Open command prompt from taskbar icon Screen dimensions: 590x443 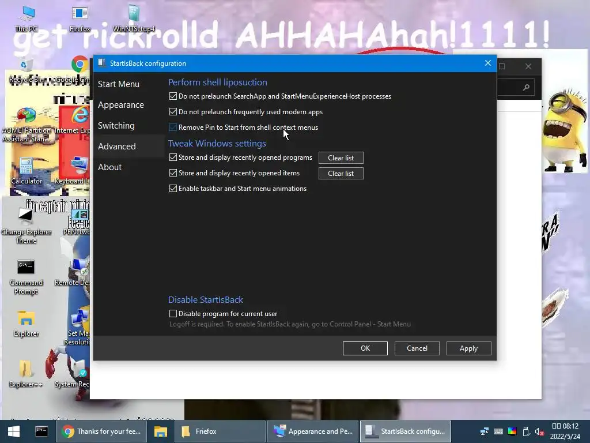tap(41, 431)
